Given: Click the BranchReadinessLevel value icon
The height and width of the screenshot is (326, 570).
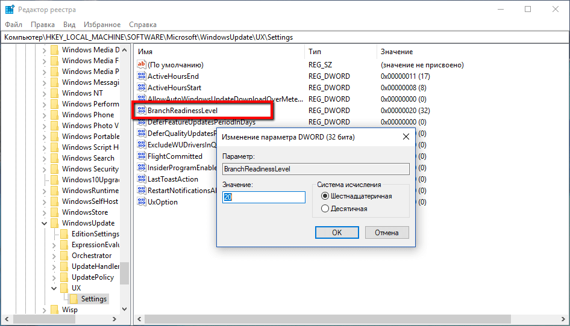Looking at the screenshot, I should (142, 111).
